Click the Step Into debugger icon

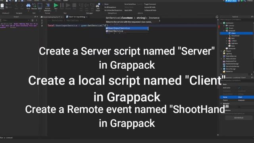81,6
